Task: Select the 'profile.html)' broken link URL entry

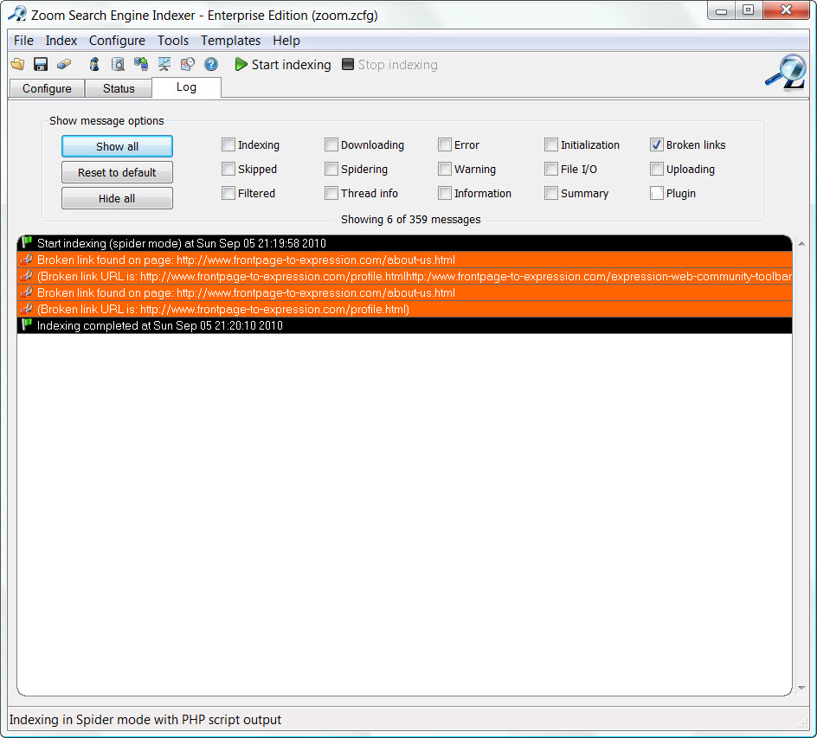Action: 404,309
